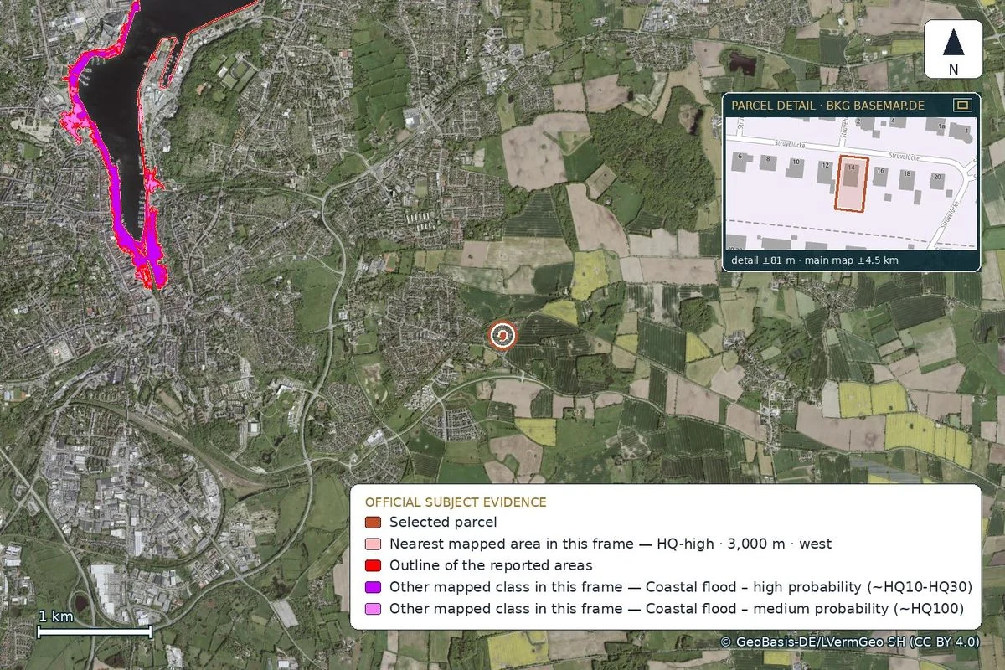Click house number 1a in parcel inset
This screenshot has height=670, width=1005.
click(941, 126)
